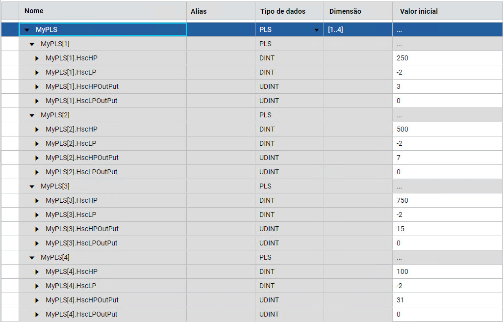Collapse the MyPLS root array node
Screen dimensions: 503x322
click(x=27, y=30)
